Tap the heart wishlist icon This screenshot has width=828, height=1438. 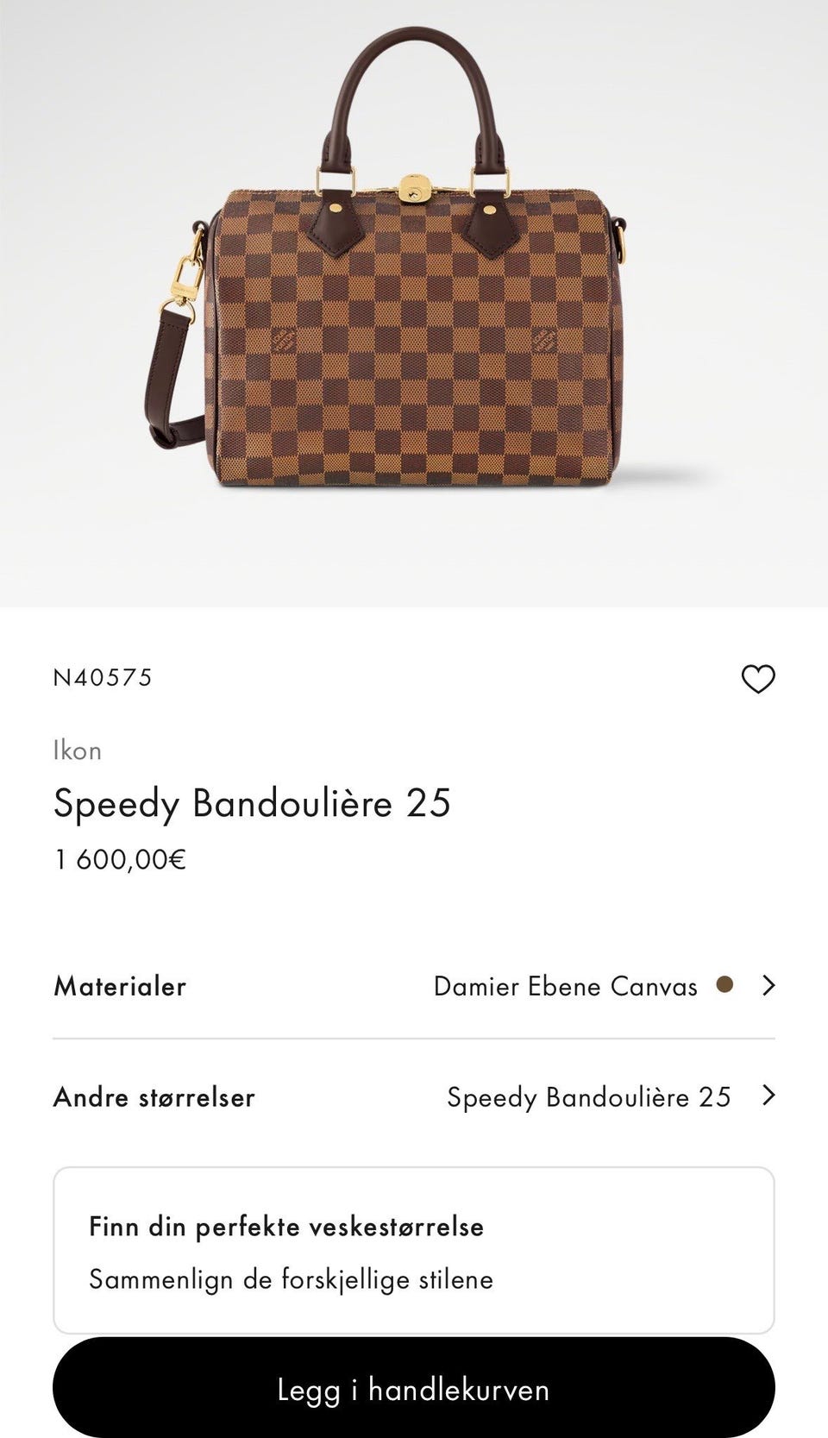758,680
